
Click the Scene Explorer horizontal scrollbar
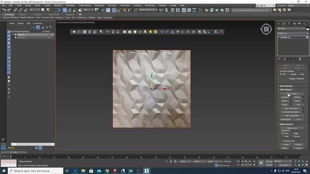pos(32,144)
